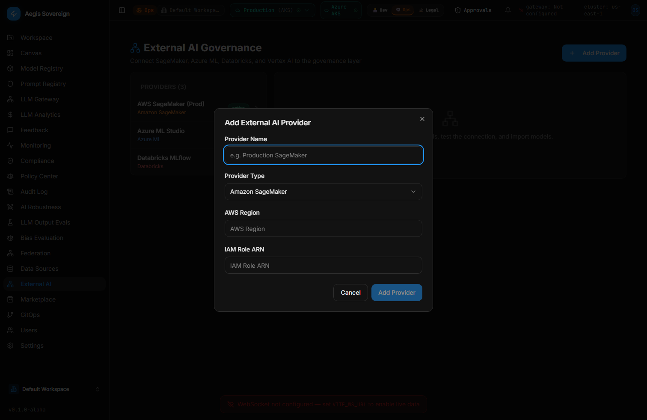Confirm with the dialog's Add Provider button
647x420 pixels.
(x=397, y=293)
